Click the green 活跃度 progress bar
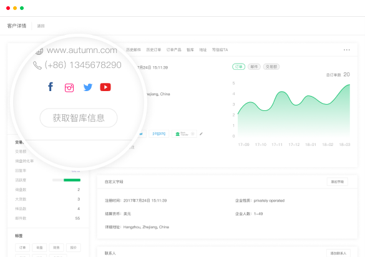365x257 pixels. click(72, 180)
